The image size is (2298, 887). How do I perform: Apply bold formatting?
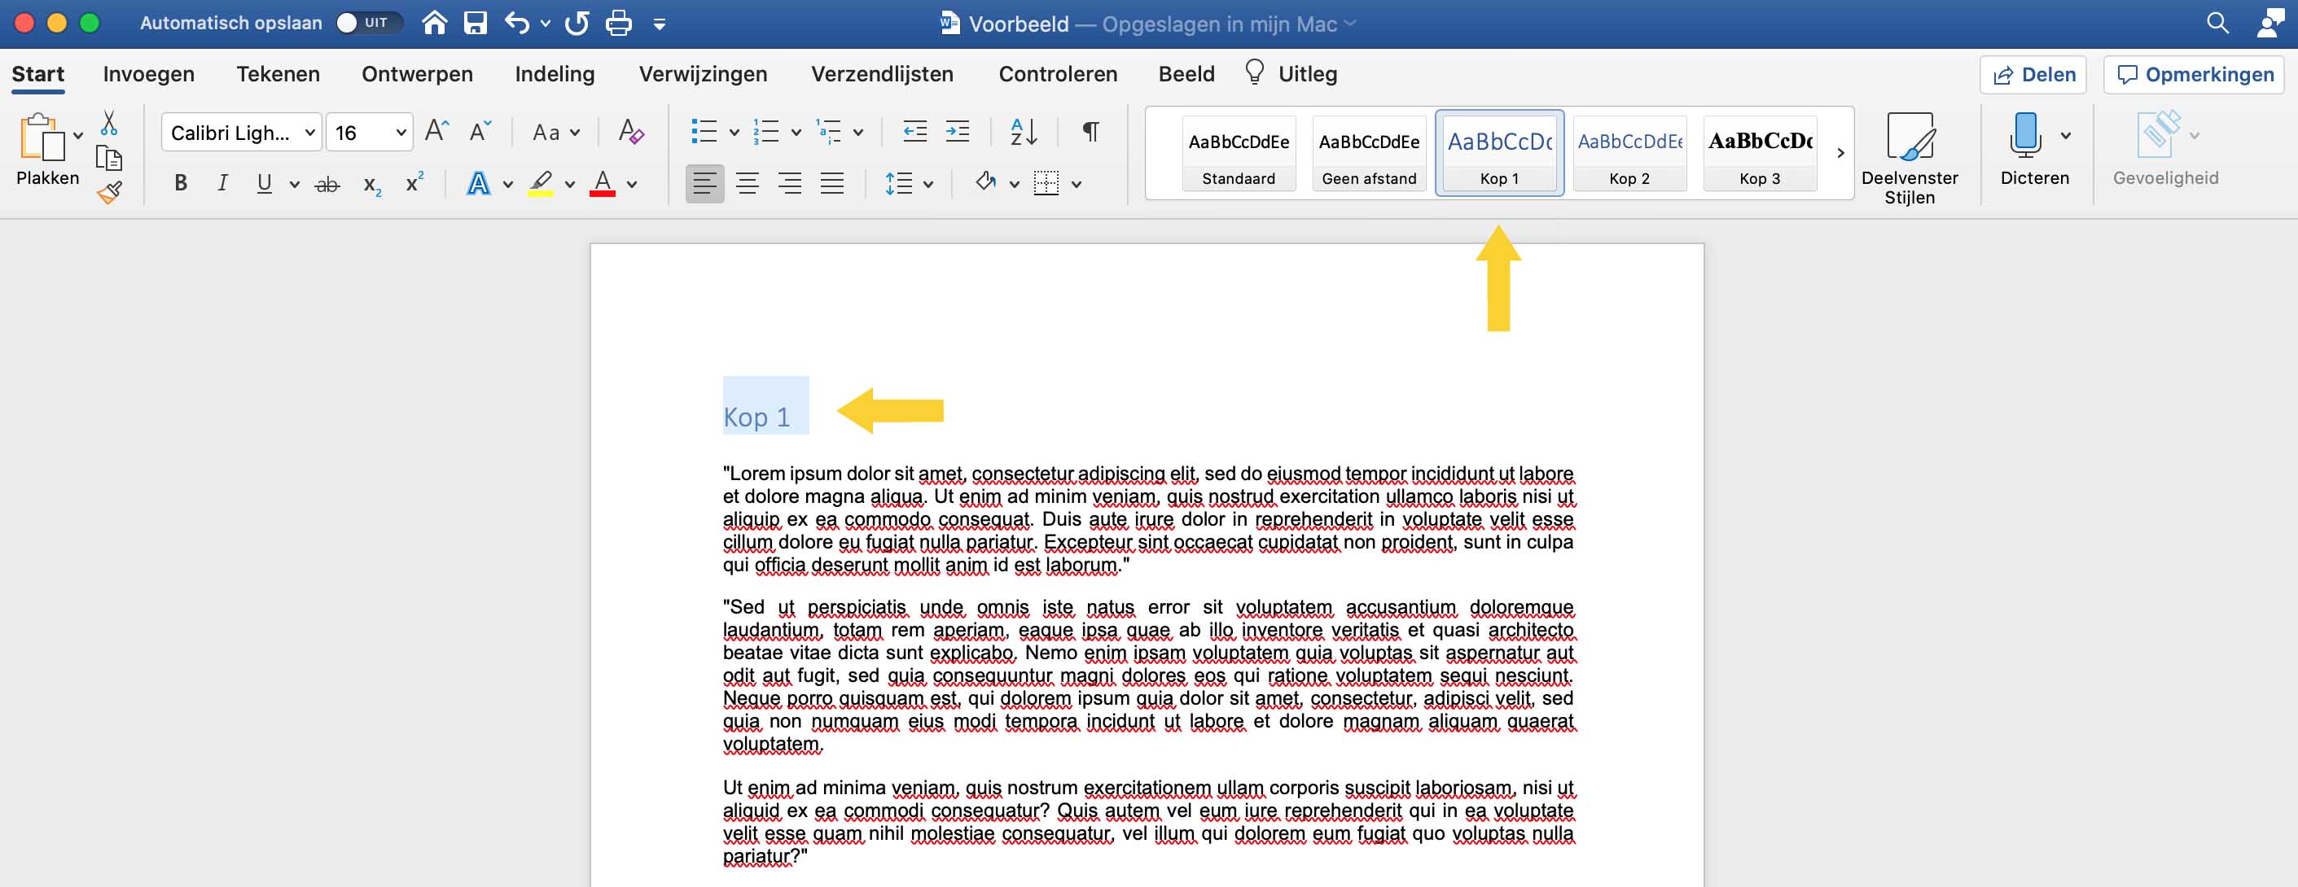[x=180, y=183]
